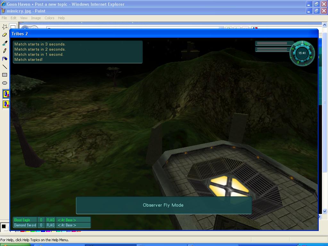Click the Blood Eagle team name
328x246 pixels.
(x=22, y=220)
